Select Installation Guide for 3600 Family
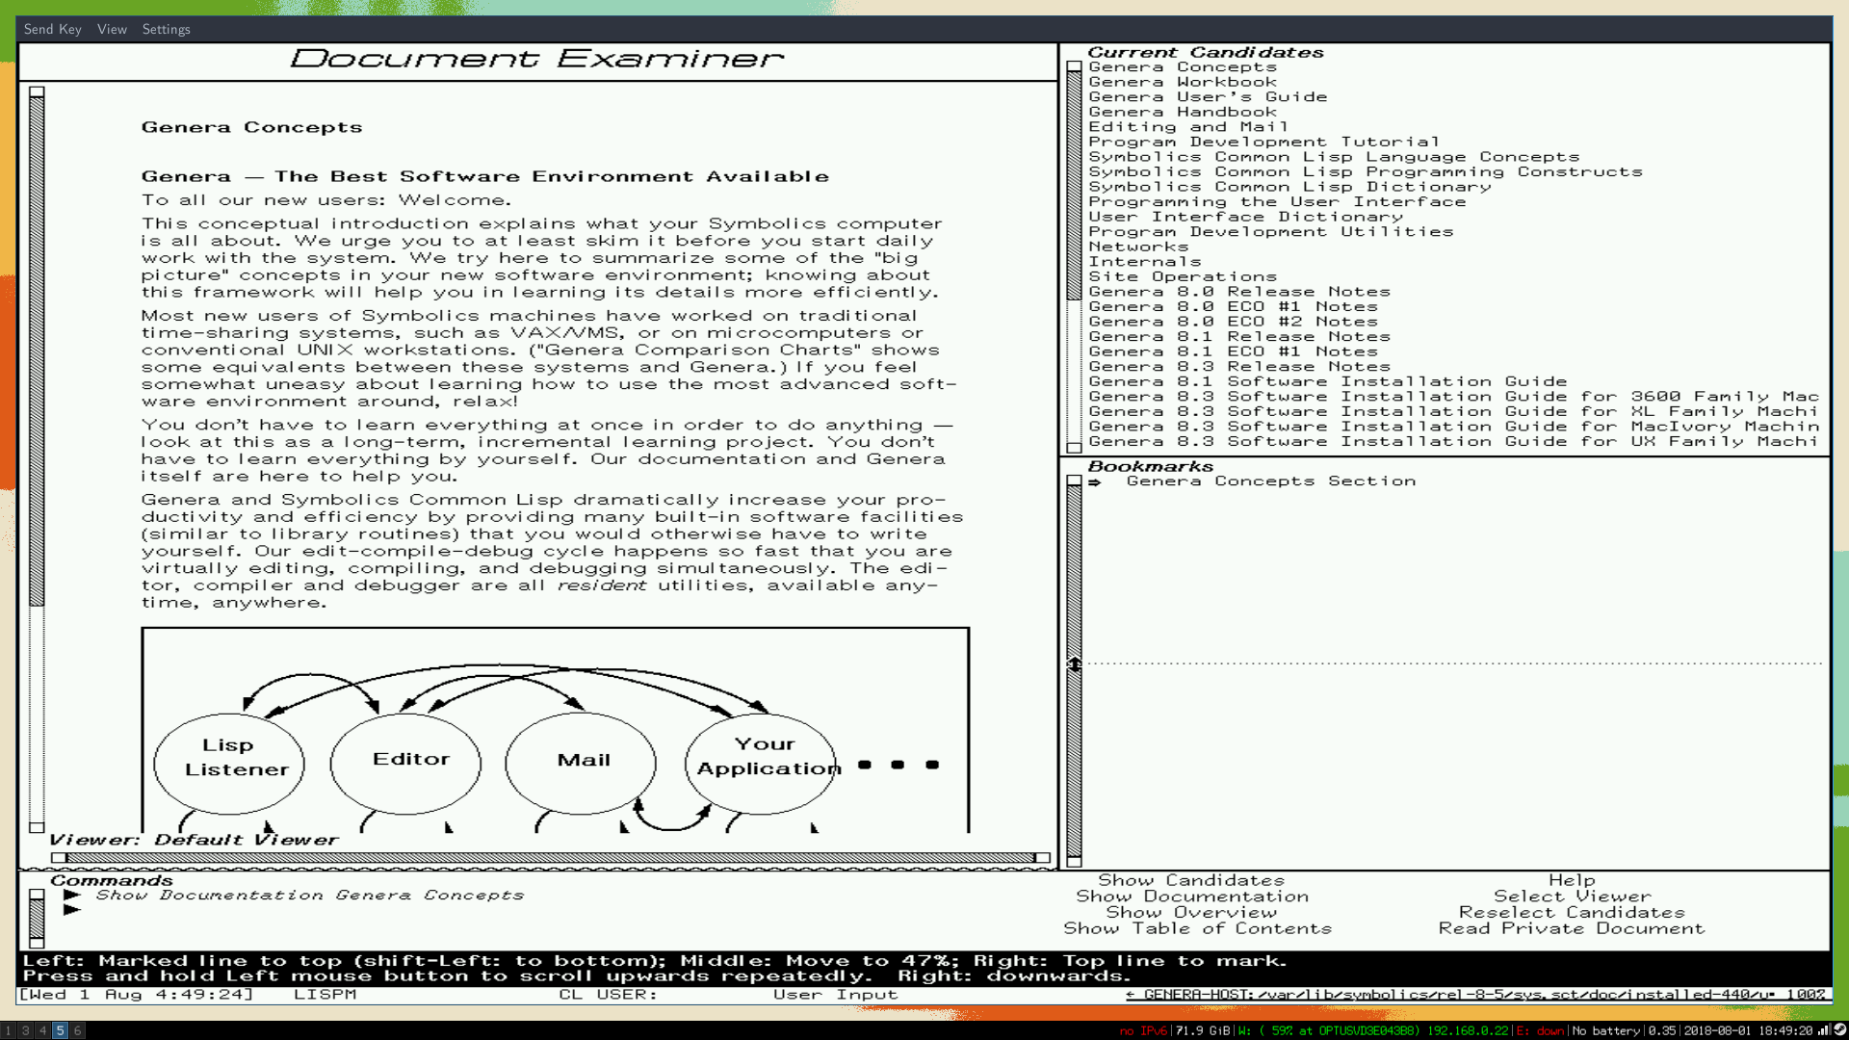 coord(1454,397)
